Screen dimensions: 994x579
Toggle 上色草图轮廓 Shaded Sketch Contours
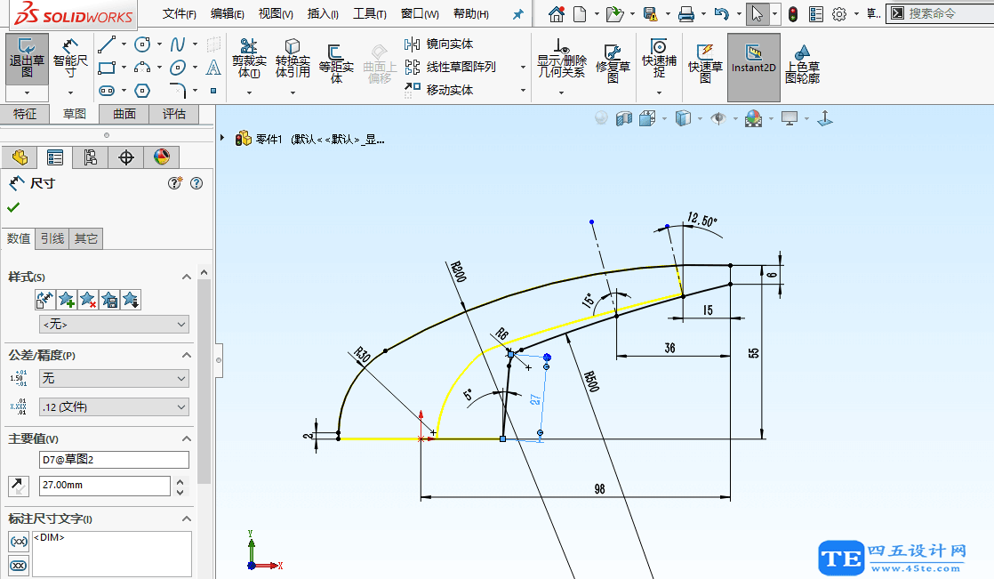[803, 65]
